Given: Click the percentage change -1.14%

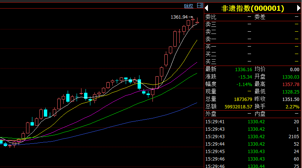Looking at the screenshot, I should coord(244,85).
